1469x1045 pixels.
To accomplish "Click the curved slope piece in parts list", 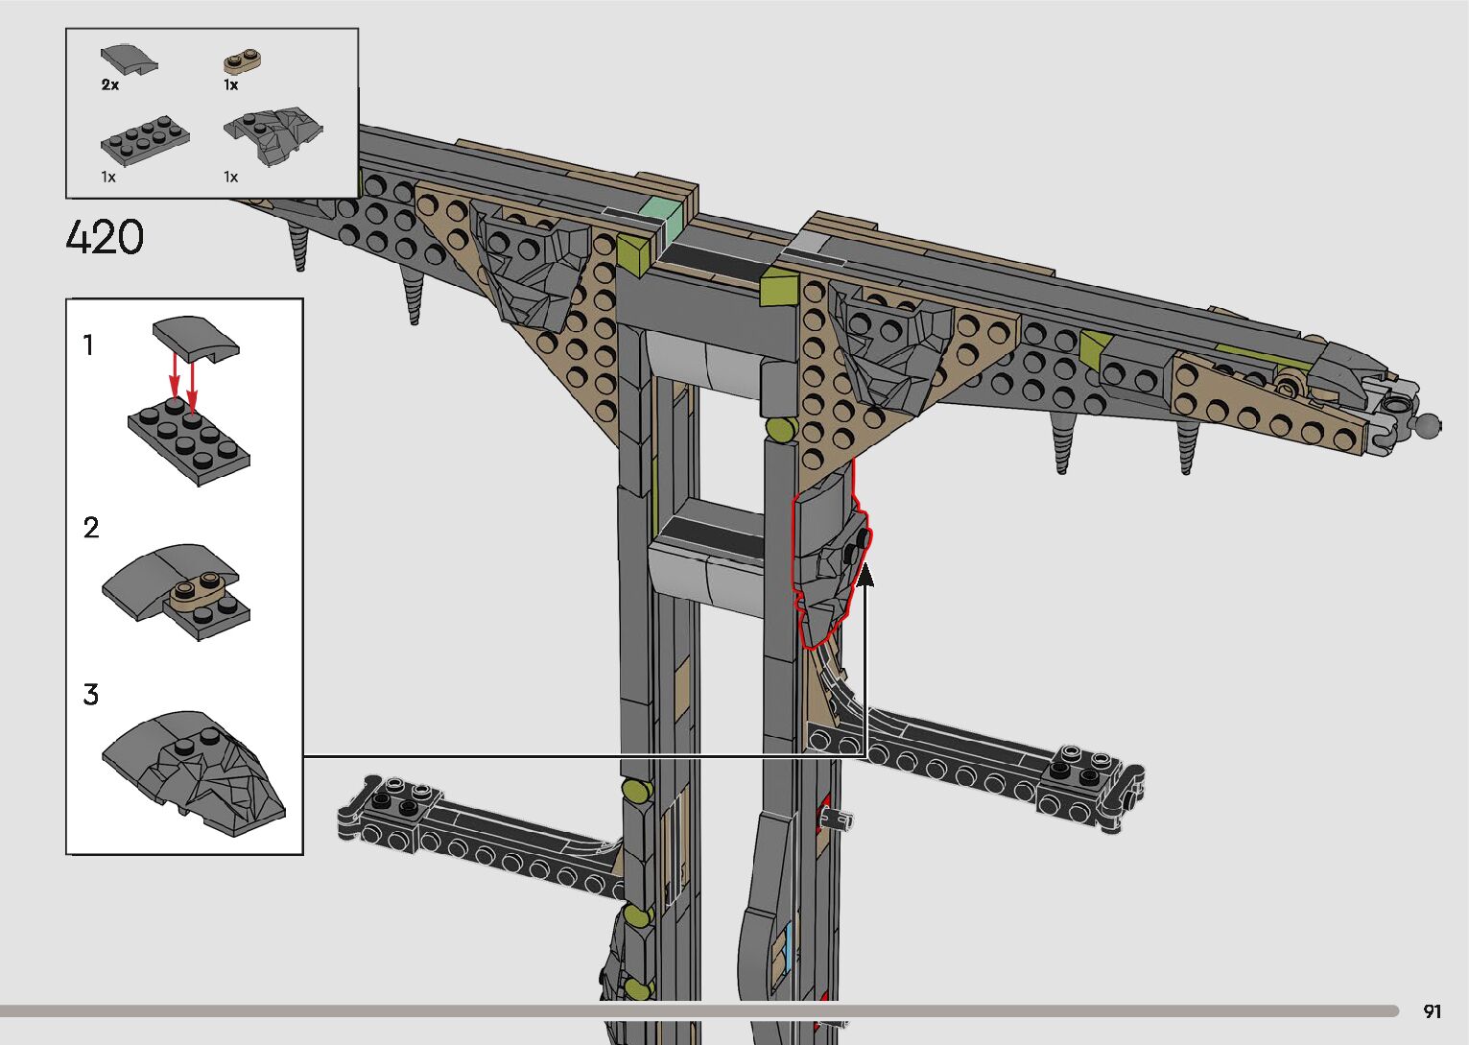I will tap(129, 59).
